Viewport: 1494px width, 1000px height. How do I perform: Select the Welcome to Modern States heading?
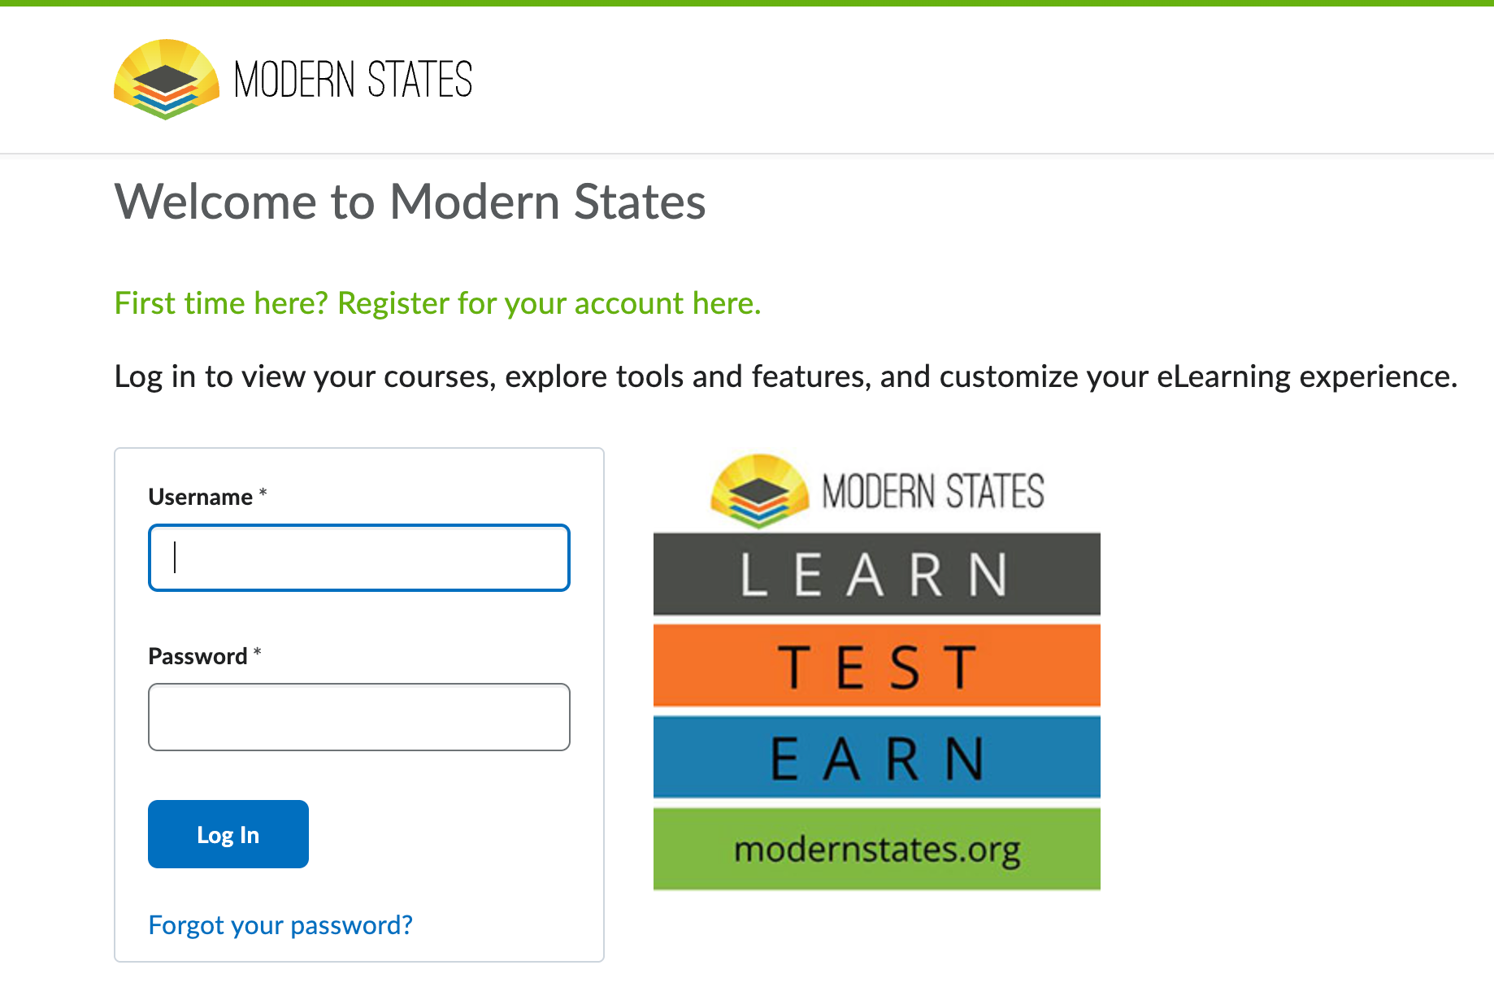[410, 203]
